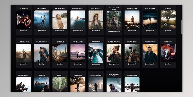Open Christian Maté Grab's photo thumbnail
Viewport: 193px width, 97px height.
(x=114, y=20)
